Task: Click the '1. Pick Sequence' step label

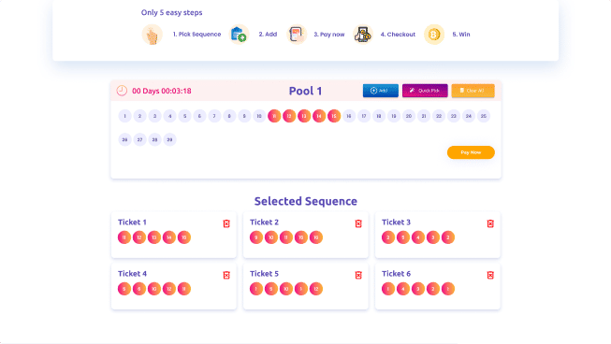Action: pyautogui.click(x=196, y=35)
